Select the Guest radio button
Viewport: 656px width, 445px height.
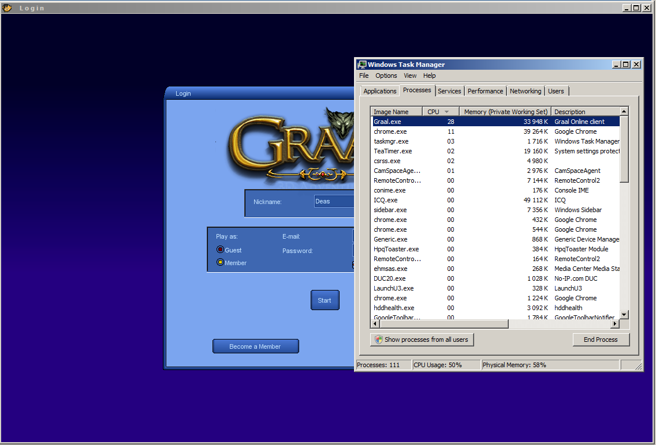pos(220,250)
